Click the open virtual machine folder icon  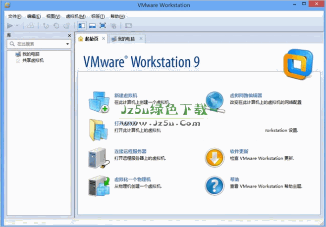click(99, 130)
